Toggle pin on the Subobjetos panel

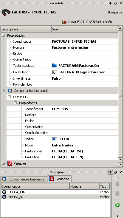[111, 172]
